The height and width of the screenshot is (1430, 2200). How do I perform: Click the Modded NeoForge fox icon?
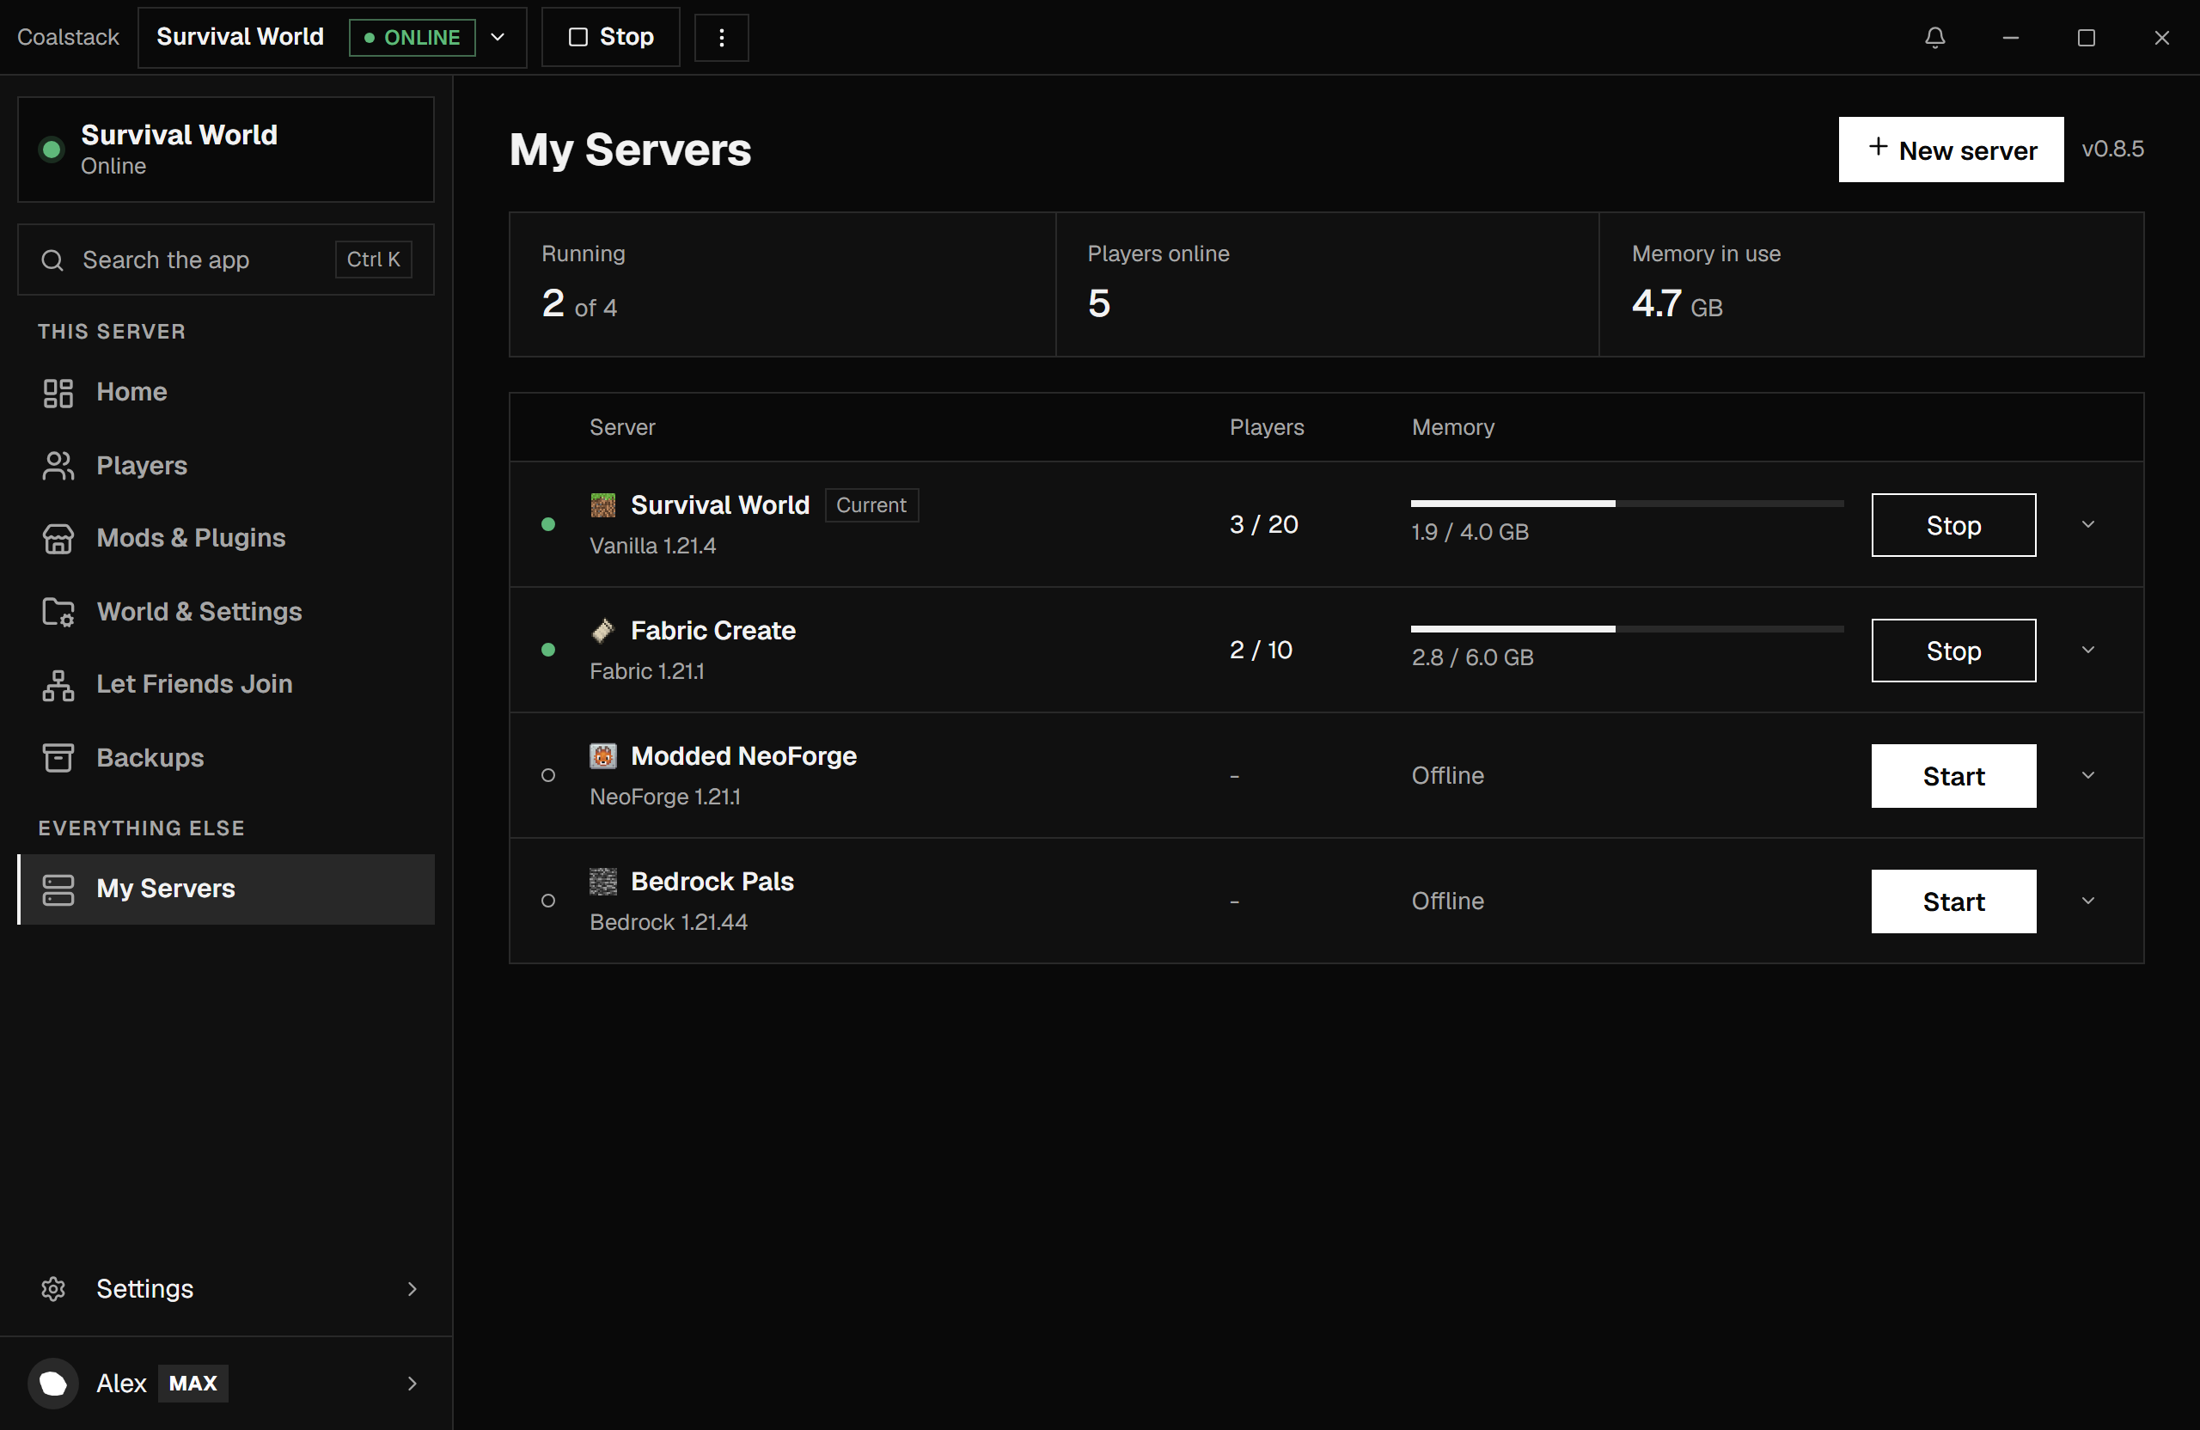click(602, 756)
